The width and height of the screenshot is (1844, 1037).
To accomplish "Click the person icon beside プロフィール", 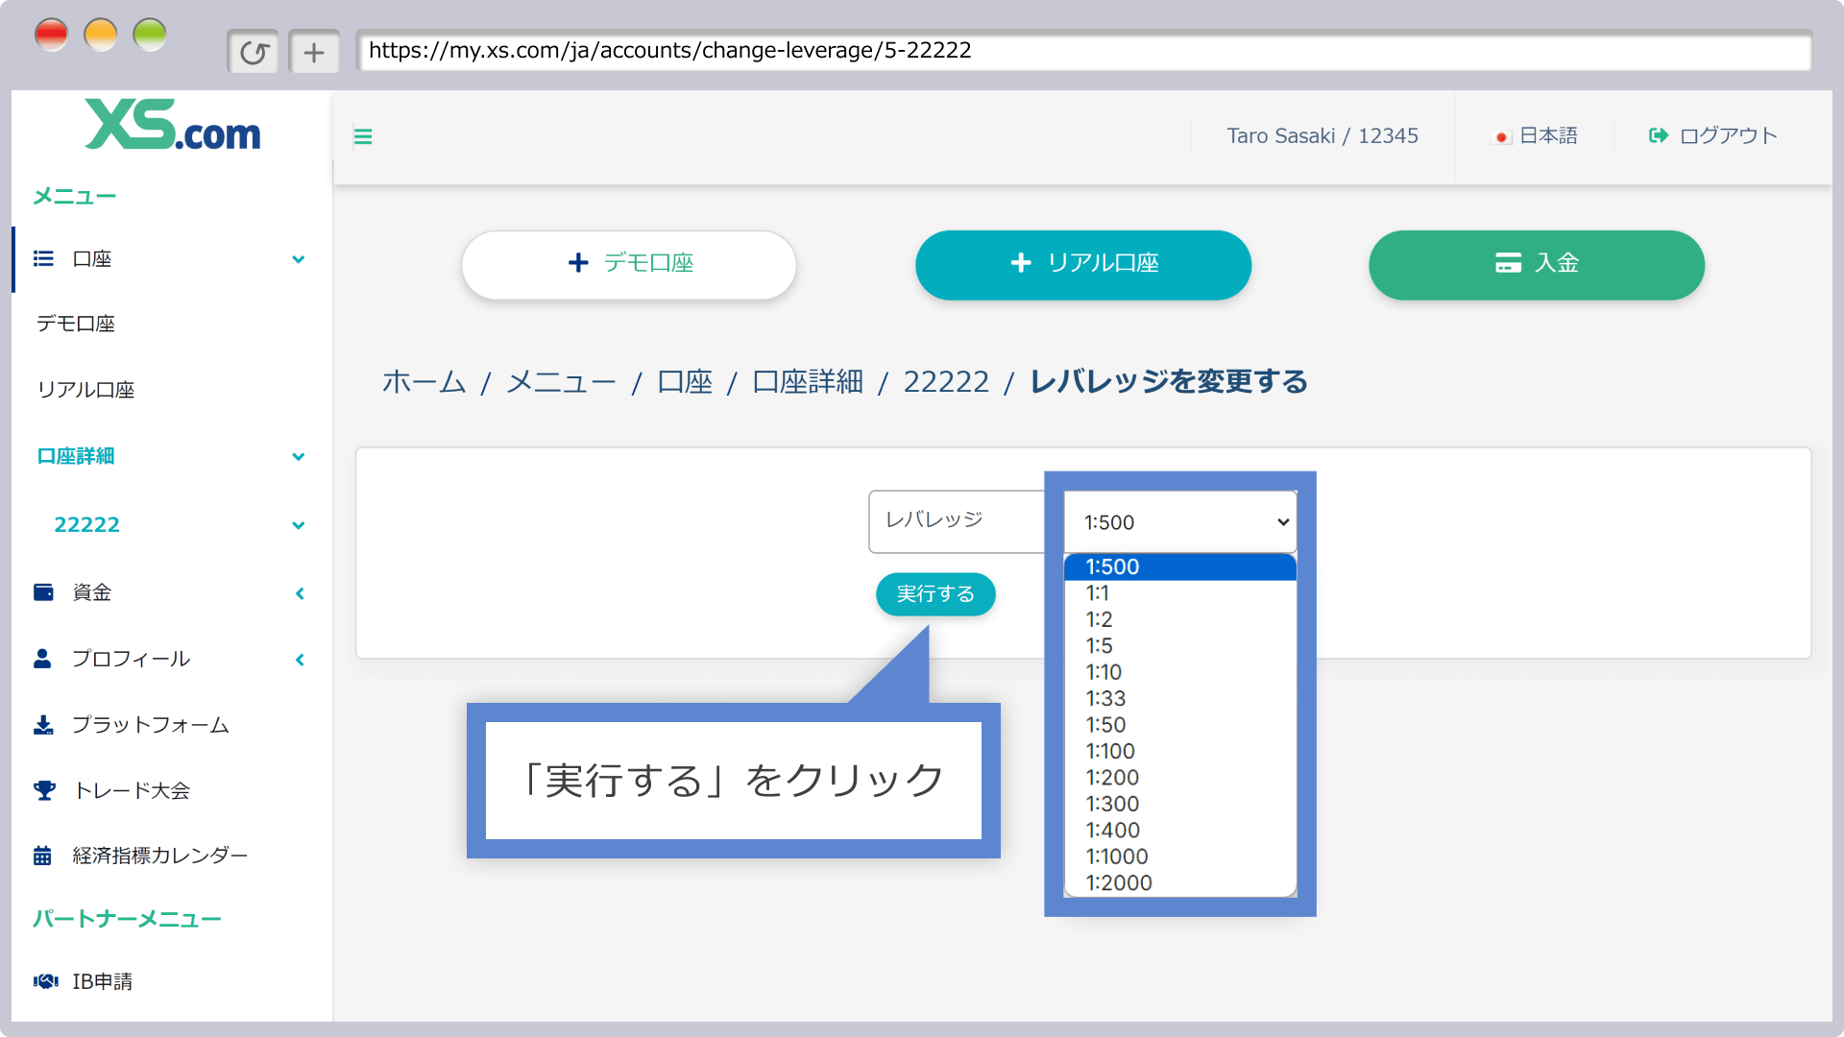I will point(42,659).
